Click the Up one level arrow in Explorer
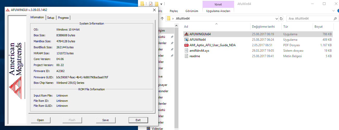Image resolution: width=339 pixels, height=130 pixels. [162, 19]
